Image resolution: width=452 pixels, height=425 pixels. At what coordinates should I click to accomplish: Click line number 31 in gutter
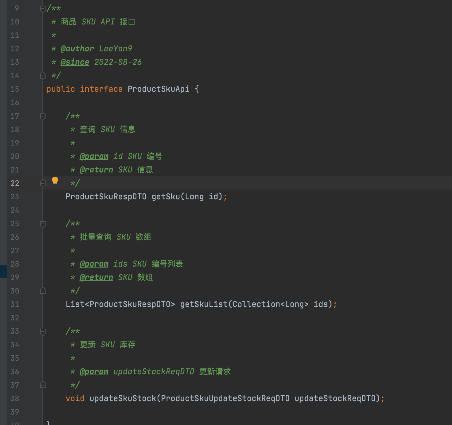coord(15,304)
